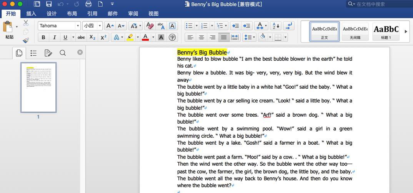Toggle italic formatting
Viewport: 413px width, 193px height.
(55, 37)
